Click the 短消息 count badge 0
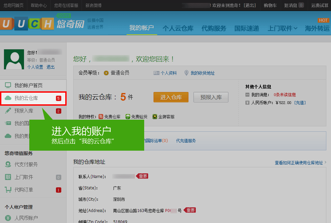The image size is (331, 223). (x=301, y=5)
